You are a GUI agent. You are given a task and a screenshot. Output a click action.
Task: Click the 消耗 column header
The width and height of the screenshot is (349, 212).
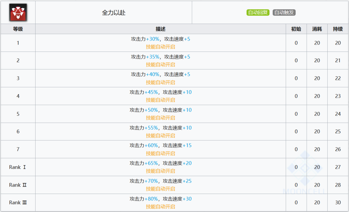pos(317,29)
